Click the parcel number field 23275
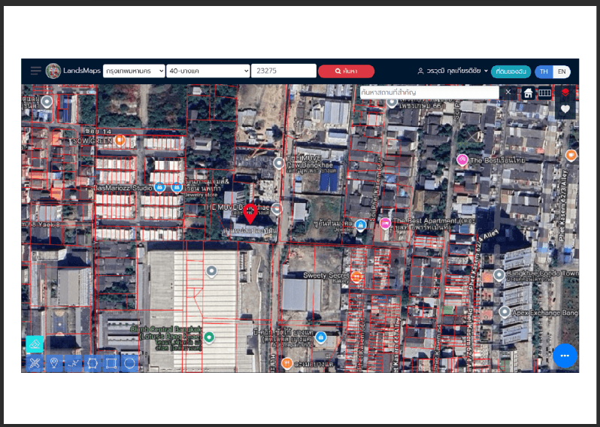Viewport: 600px width, 427px height. coord(283,71)
